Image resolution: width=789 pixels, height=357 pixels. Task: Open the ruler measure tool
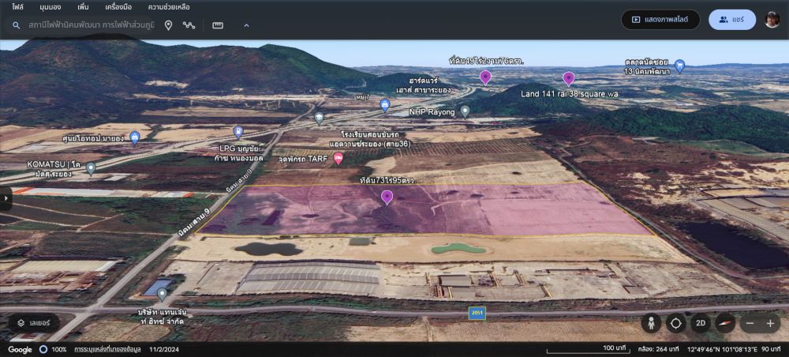[218, 25]
